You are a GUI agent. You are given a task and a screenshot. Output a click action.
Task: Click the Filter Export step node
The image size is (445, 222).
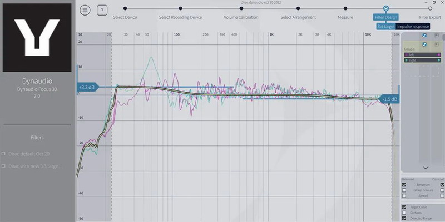430,8
